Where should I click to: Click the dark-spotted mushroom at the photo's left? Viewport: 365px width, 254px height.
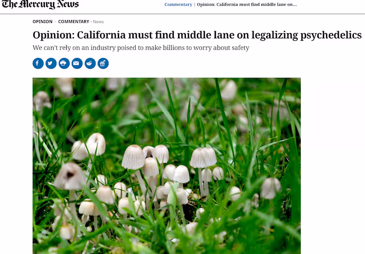pyautogui.click(x=70, y=177)
